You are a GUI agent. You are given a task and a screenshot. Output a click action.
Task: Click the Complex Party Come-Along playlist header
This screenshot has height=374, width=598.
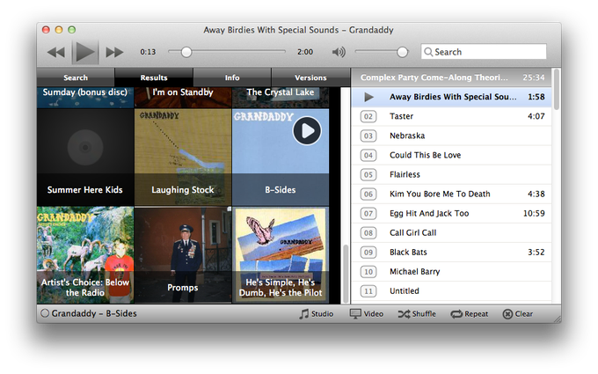click(x=451, y=77)
